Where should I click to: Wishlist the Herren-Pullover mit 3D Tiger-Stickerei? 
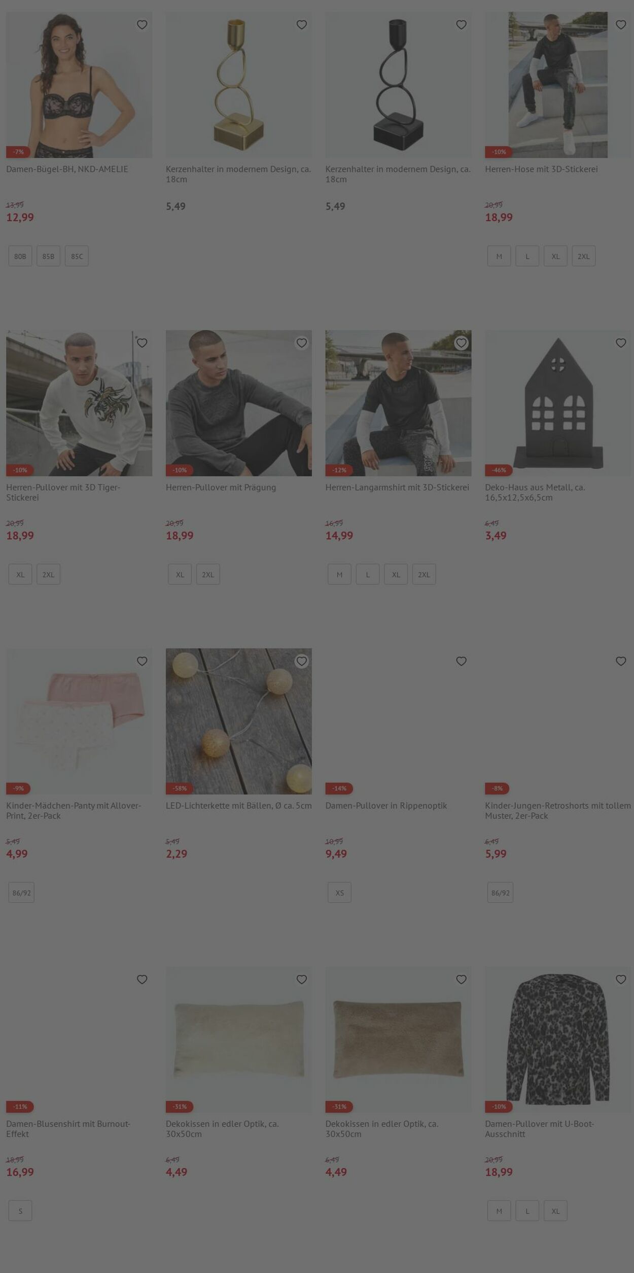click(142, 343)
